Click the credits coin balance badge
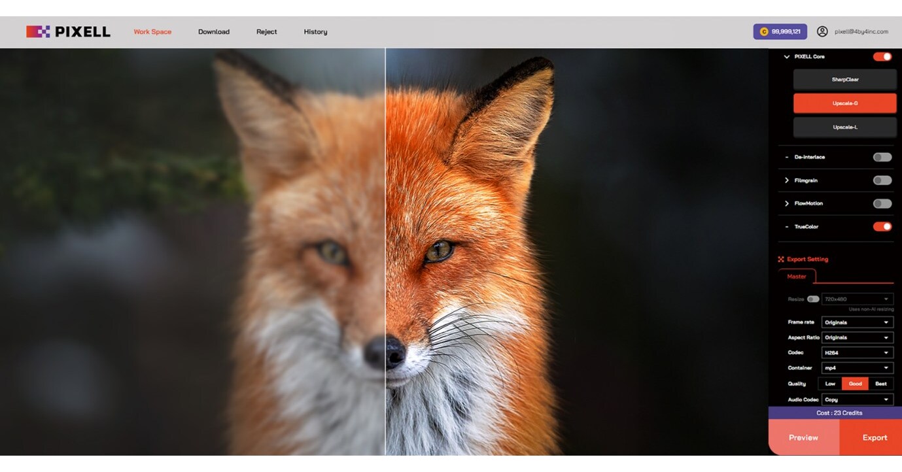 [780, 31]
